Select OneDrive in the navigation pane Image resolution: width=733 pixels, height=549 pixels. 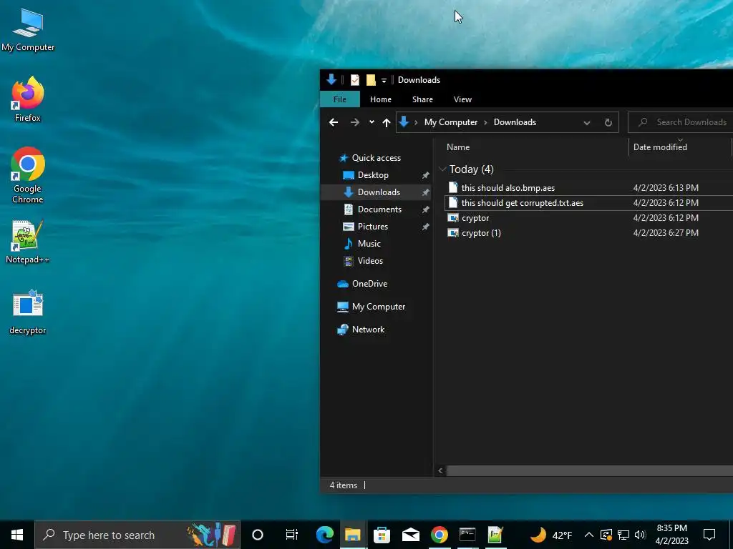tap(369, 284)
